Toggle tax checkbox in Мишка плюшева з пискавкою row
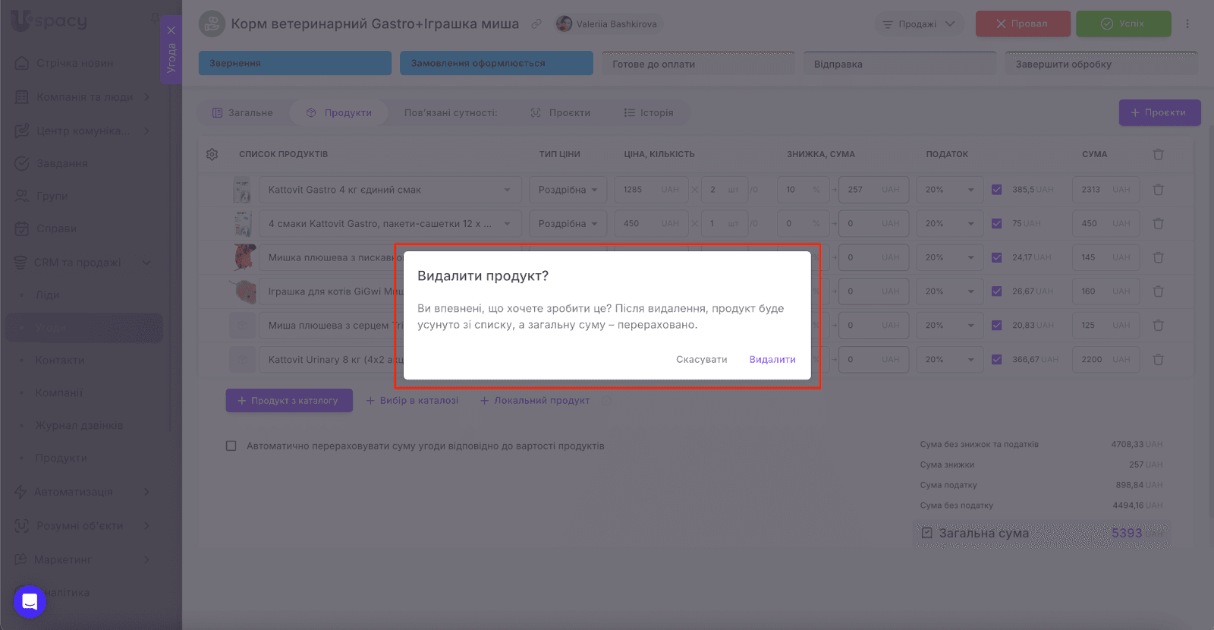Image resolution: width=1214 pixels, height=630 pixels. pyautogui.click(x=997, y=257)
